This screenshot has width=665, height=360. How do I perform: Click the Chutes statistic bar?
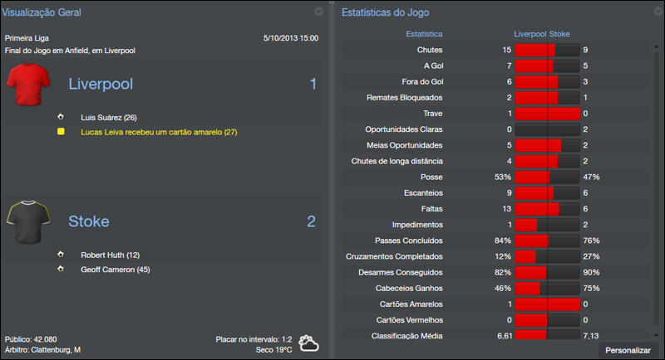coord(547,51)
